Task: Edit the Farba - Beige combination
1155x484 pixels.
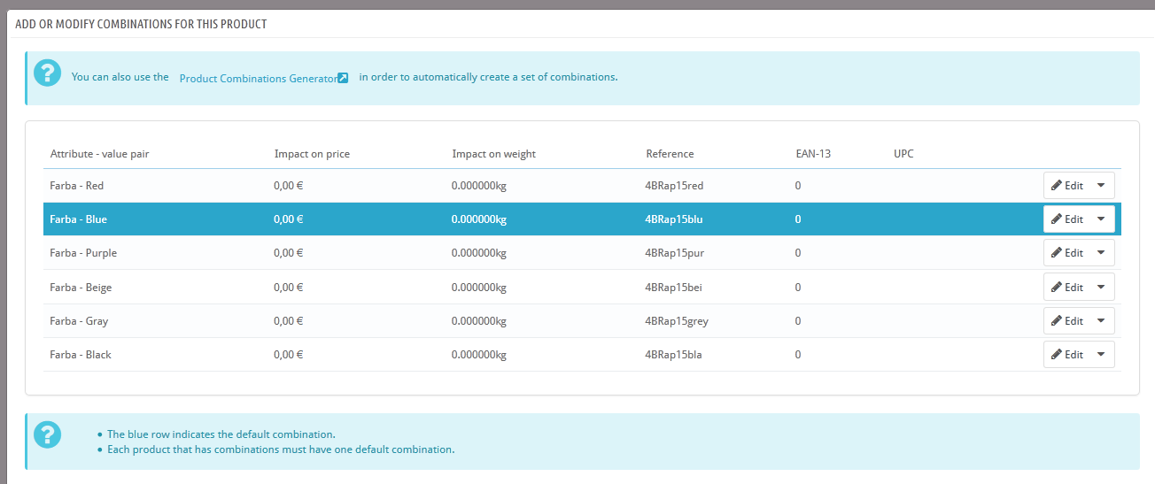Action: [x=1067, y=288]
